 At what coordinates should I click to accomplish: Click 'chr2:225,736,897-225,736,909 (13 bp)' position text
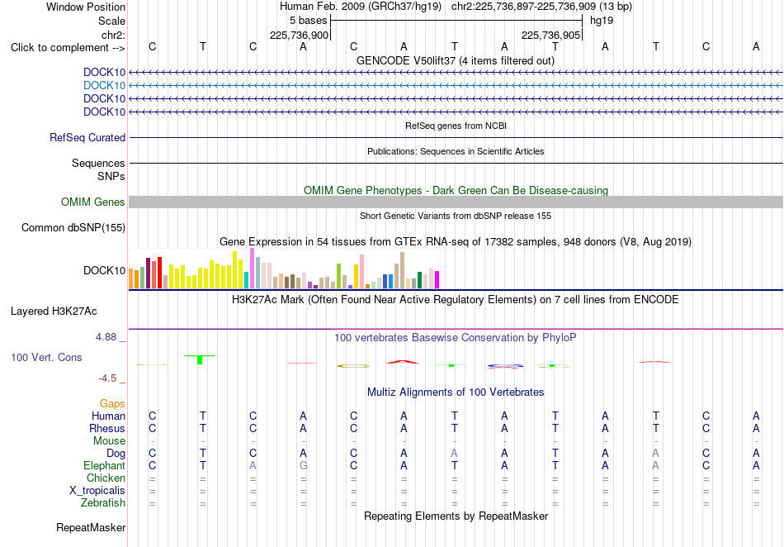point(541,7)
